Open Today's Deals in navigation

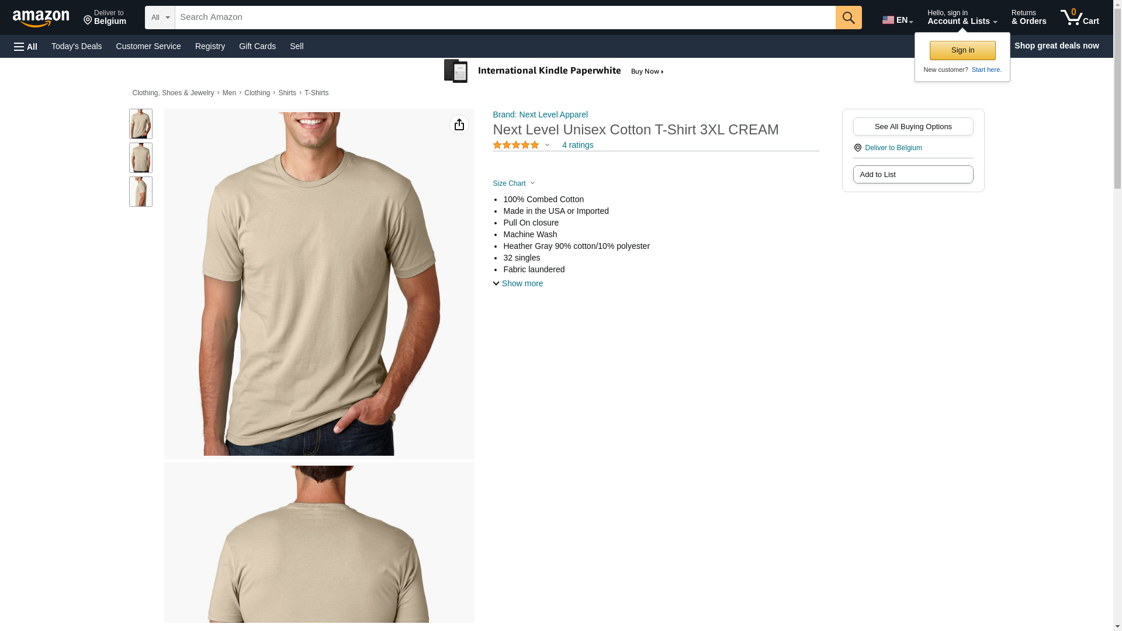point(77,46)
